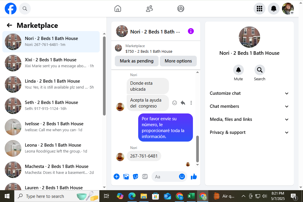Viewport: 303px width, 202px height.
Task: Open emoji picker in message box
Action: point(182,177)
